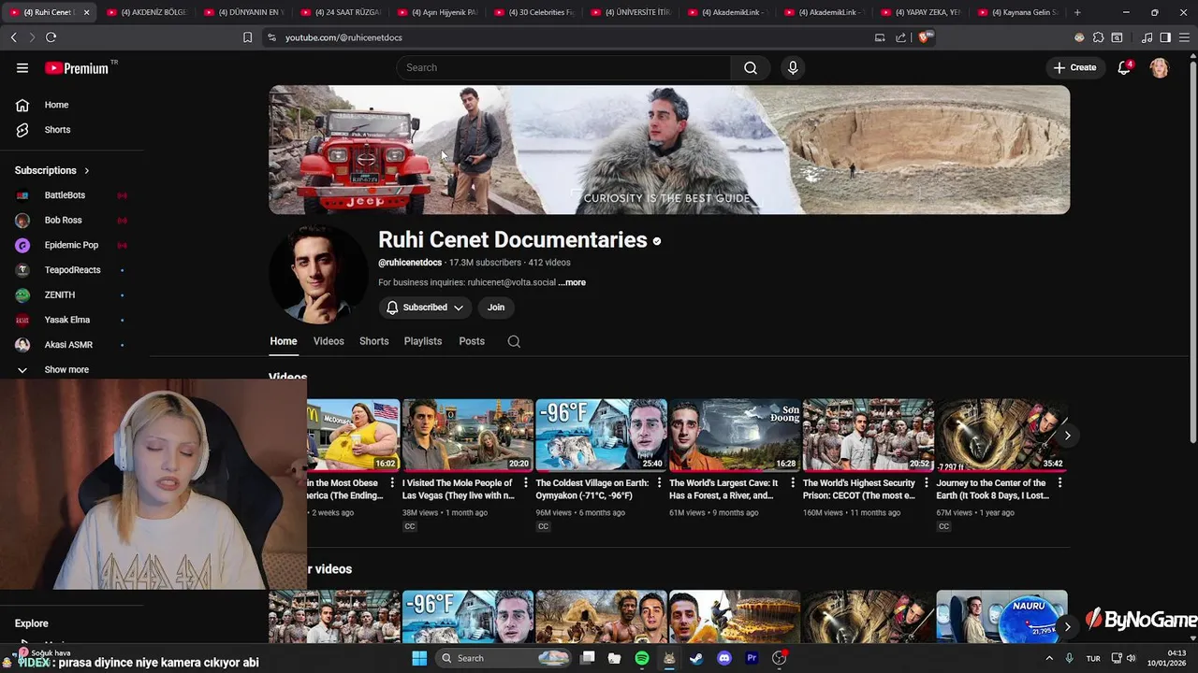
Task: Expand the Subscriptions section chevron
Action: (87, 170)
